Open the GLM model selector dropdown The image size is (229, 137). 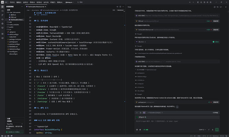[202, 130]
